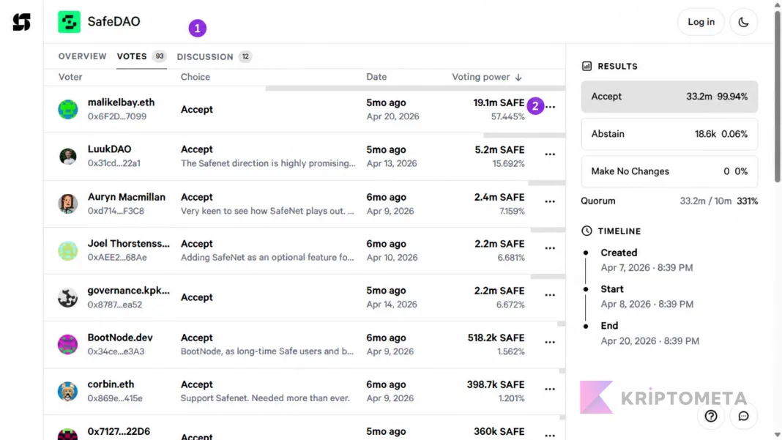Screen dimensions: 782x440
Task: Click Quorum "33.2m / 10m" value
Action: click(705, 201)
